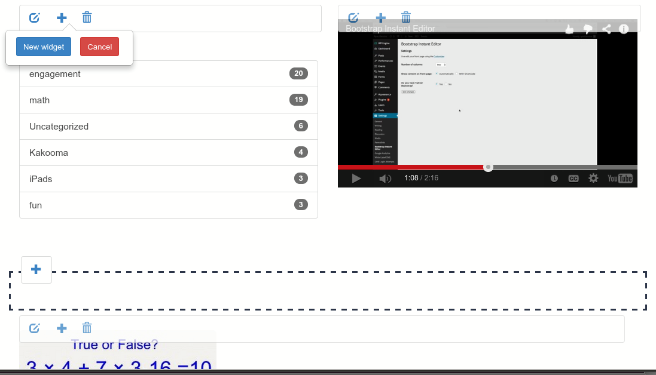Image resolution: width=656 pixels, height=375 pixels.
Task: Click the 6 badge on Uncategorized row
Action: tap(301, 125)
